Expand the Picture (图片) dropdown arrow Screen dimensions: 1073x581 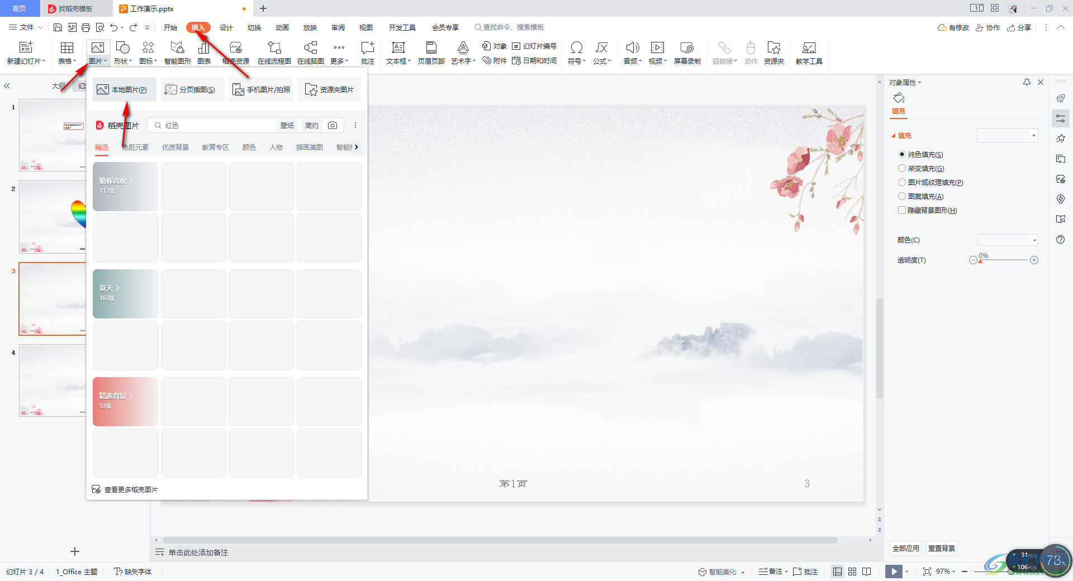click(105, 61)
